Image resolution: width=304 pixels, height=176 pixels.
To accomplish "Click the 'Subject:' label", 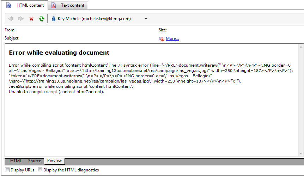I will [x=12, y=38].
